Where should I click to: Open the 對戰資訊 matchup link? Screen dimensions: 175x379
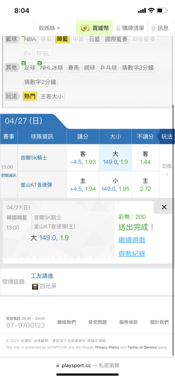(9, 175)
